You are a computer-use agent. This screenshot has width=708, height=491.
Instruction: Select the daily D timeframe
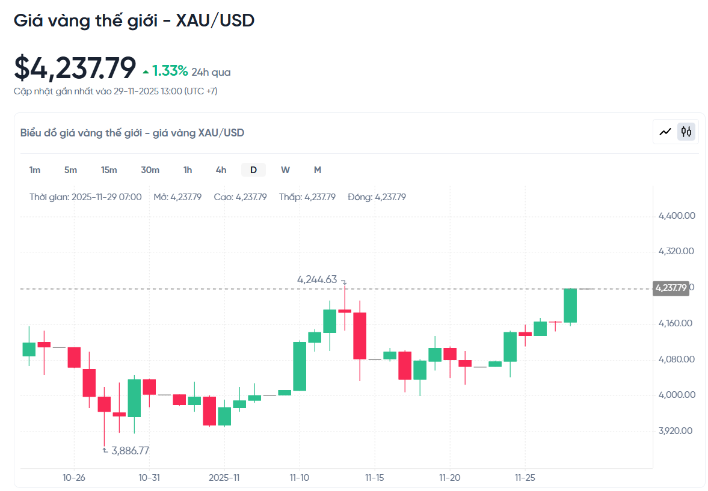point(253,170)
